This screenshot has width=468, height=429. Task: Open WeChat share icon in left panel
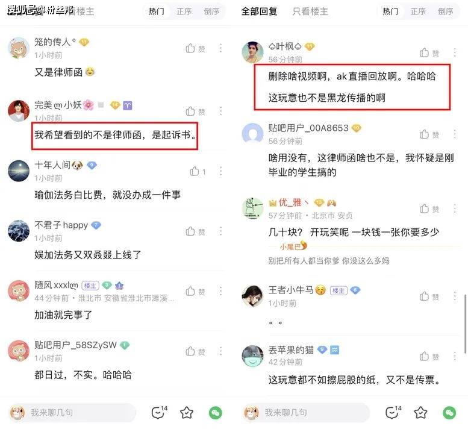(215, 413)
